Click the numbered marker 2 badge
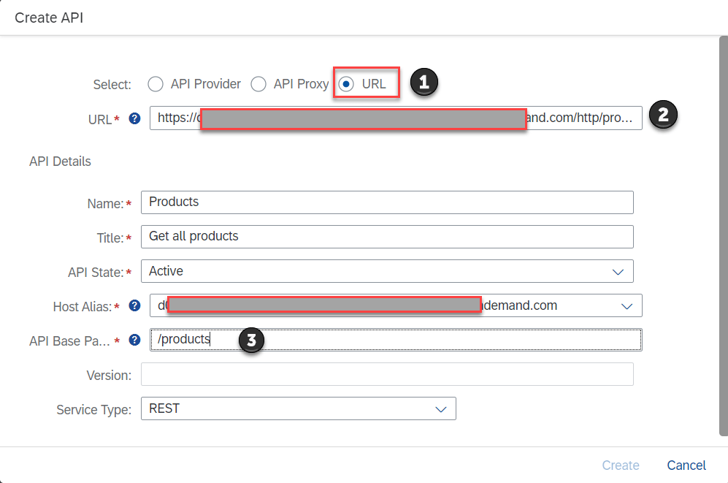The width and height of the screenshot is (728, 483). (663, 115)
